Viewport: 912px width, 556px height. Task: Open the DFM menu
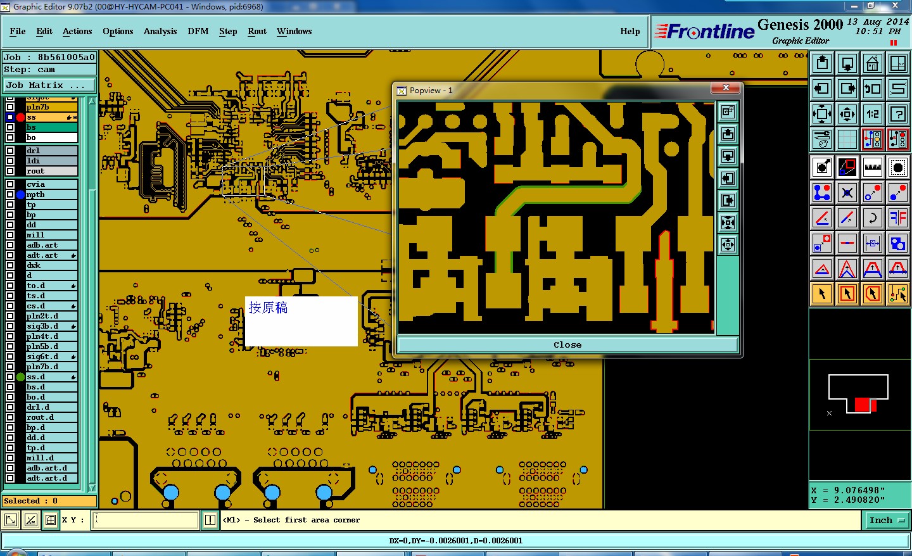(198, 31)
